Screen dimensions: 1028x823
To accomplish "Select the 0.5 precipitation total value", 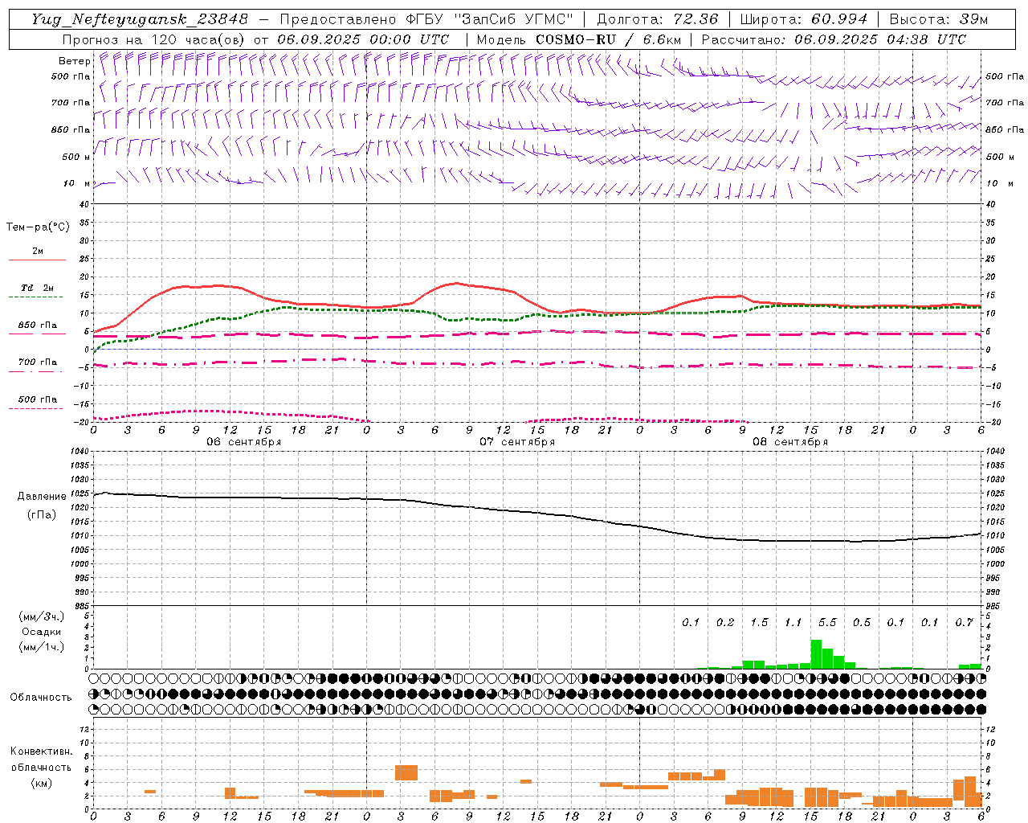I will (x=862, y=623).
